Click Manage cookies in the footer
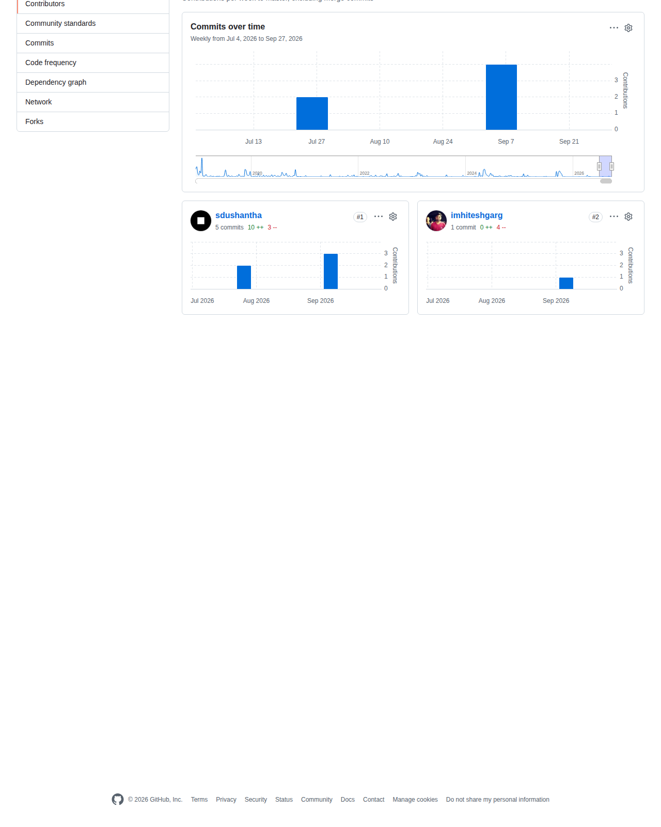The width and height of the screenshot is (661, 827). pos(415,800)
